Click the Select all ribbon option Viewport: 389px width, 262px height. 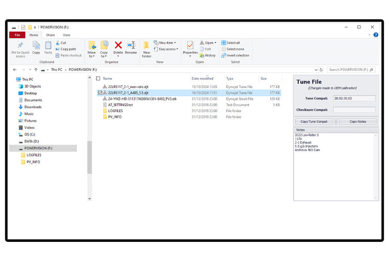tap(231, 43)
